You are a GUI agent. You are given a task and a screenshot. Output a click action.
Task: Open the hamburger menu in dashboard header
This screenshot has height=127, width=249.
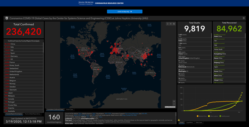[x=244, y=18]
